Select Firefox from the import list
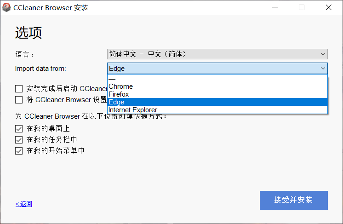This screenshot has width=343, height=224. tap(119, 94)
